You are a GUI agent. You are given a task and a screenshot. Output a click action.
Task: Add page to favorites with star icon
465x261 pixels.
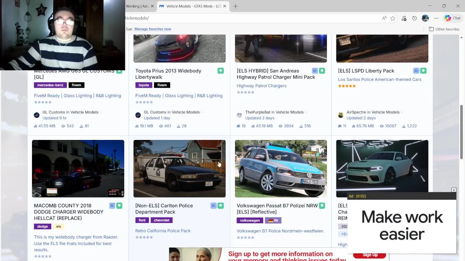pos(393,18)
